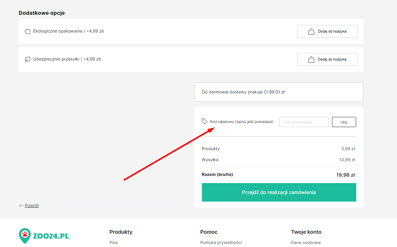Click the Ubezpiecznie przesyłki option text

(67, 59)
